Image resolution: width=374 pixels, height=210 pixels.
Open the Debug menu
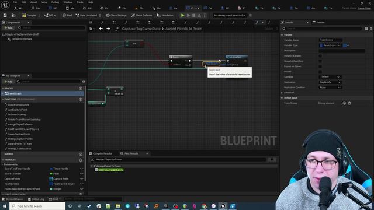pyautogui.click(x=55, y=2)
